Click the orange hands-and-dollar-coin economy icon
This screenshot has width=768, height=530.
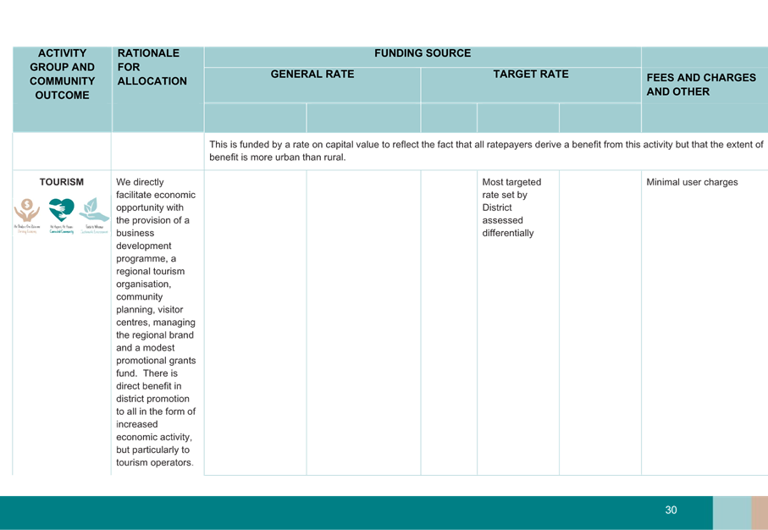pyautogui.click(x=27, y=210)
